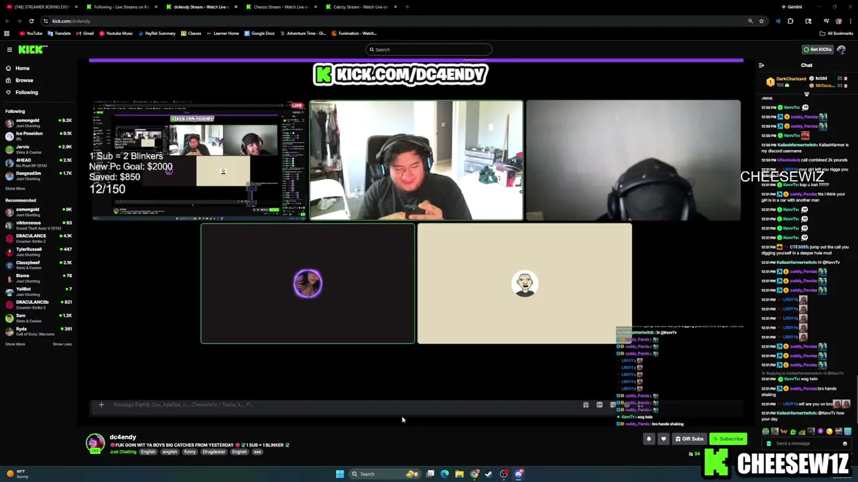Click the funny stream tag
The width and height of the screenshot is (858, 482).
[190, 452]
